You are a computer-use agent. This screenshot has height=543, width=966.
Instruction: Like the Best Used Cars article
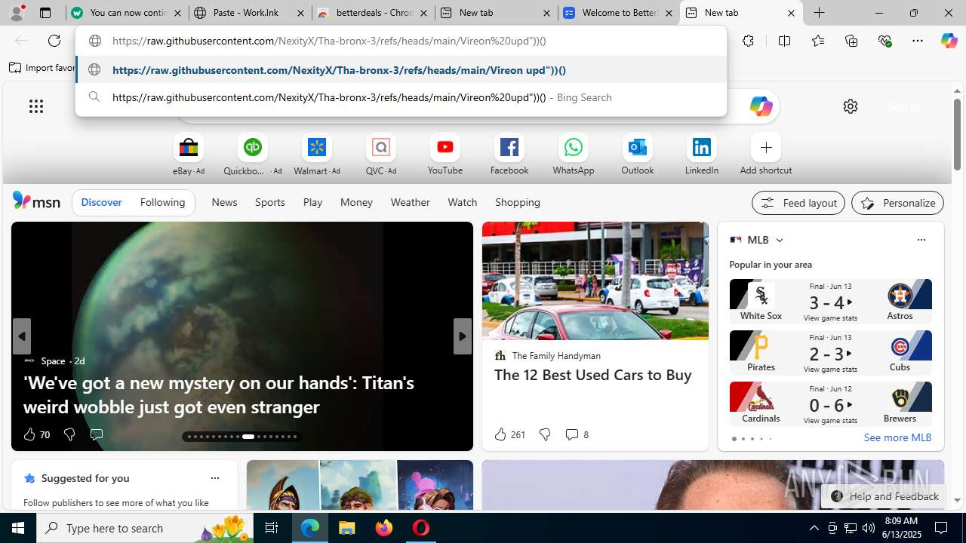[509, 434]
